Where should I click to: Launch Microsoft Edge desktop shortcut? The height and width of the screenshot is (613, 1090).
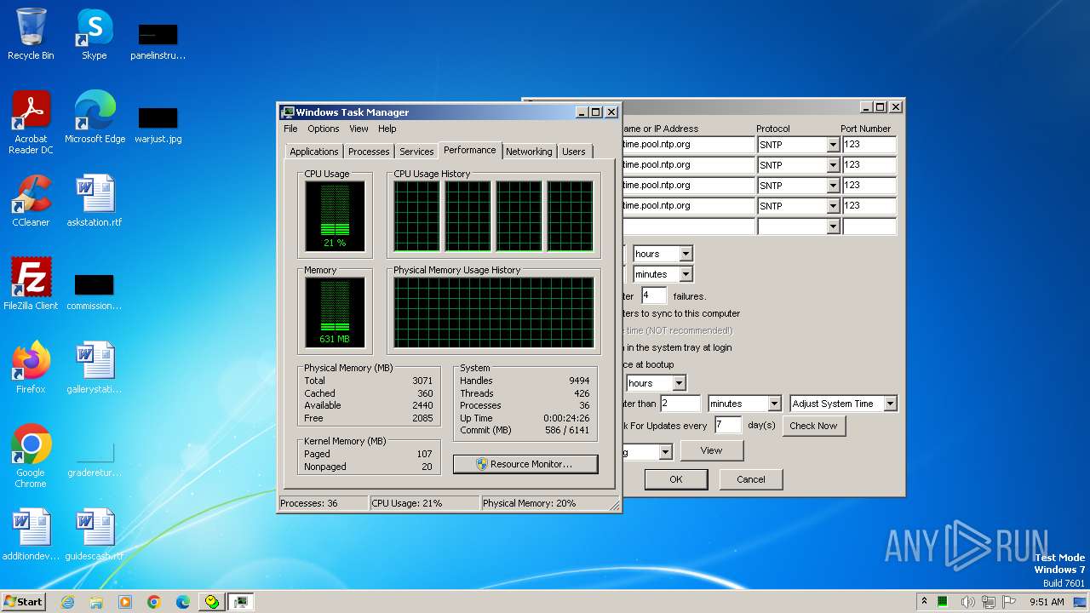point(95,117)
